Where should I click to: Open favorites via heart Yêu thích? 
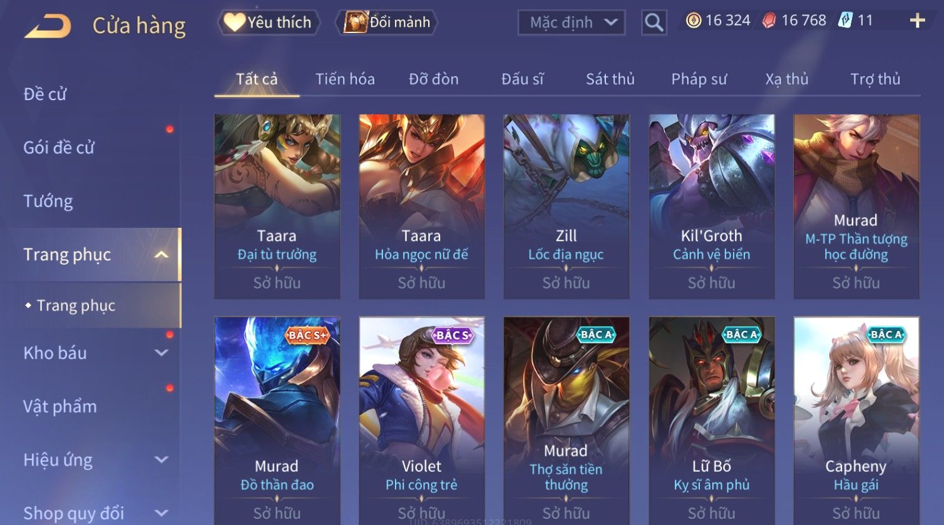269,23
